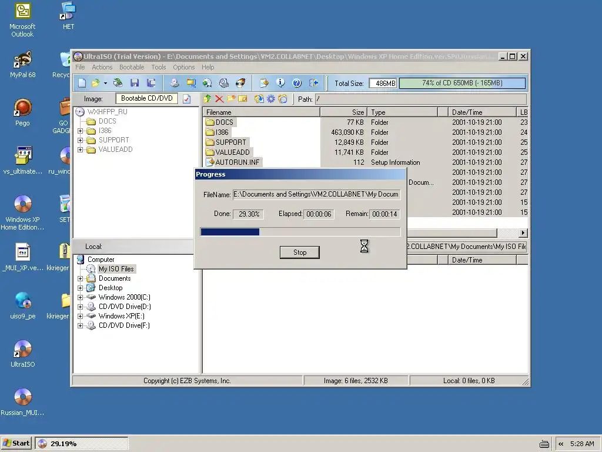Screen dimensions: 602x452
Task: Click the Total Size 486MB field
Action: 382,84
